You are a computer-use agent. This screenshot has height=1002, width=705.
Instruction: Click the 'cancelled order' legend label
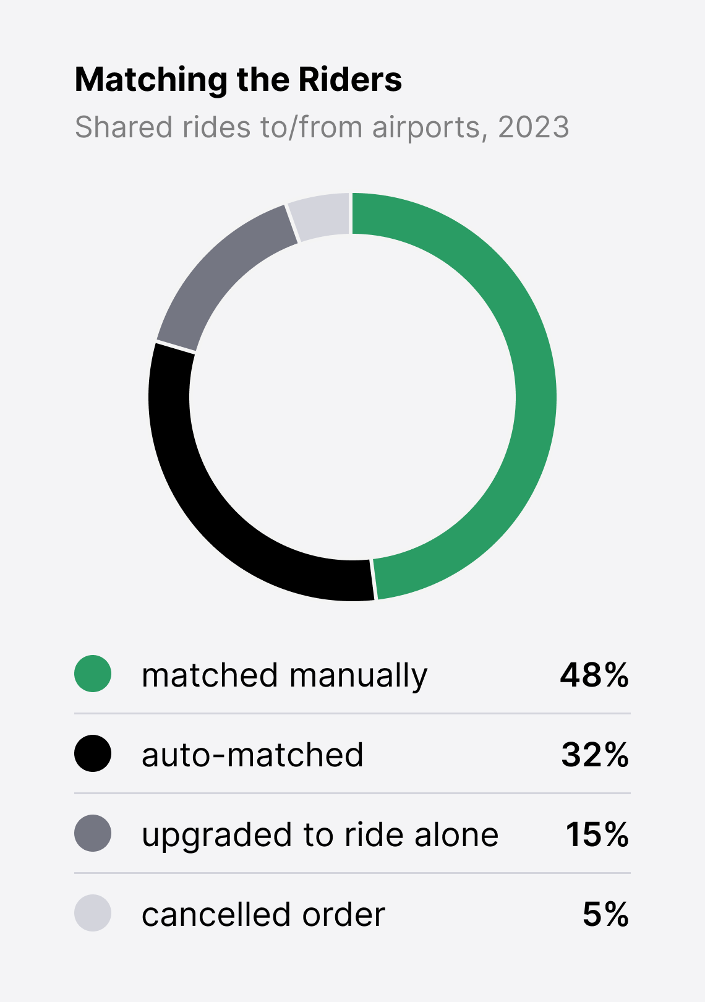click(263, 914)
